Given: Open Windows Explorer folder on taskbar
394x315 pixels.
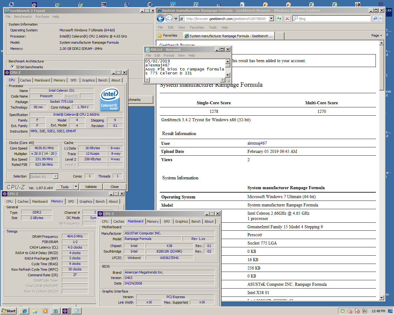Looking at the screenshot, I should (35, 311).
